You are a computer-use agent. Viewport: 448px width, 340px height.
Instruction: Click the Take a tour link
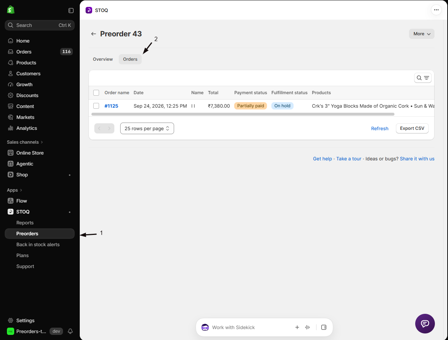(349, 159)
